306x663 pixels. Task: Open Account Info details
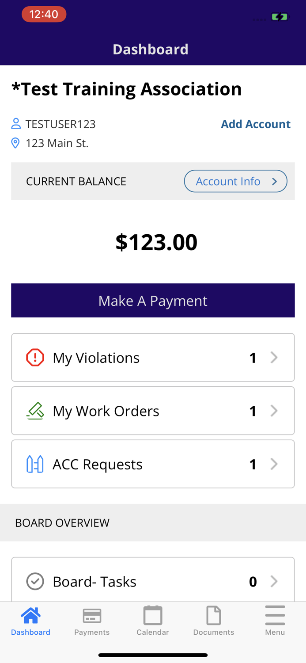click(x=236, y=181)
